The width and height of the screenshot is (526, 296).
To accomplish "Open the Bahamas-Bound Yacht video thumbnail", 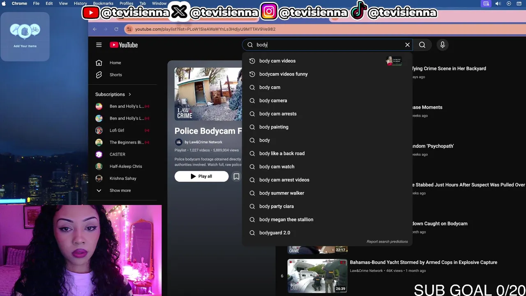I will tap(317, 276).
